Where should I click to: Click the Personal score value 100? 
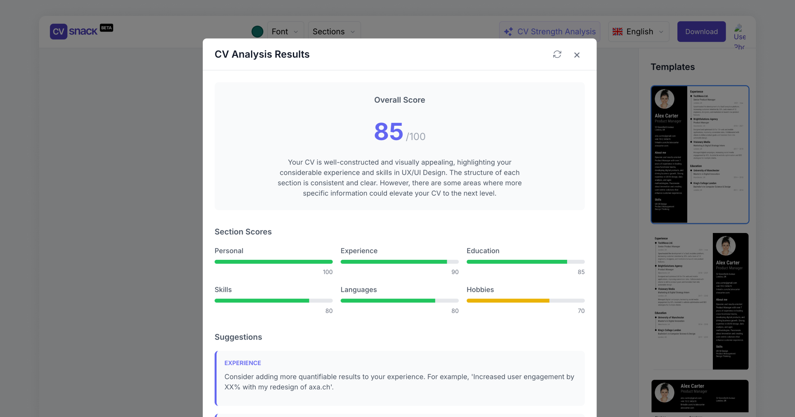[x=328, y=272]
